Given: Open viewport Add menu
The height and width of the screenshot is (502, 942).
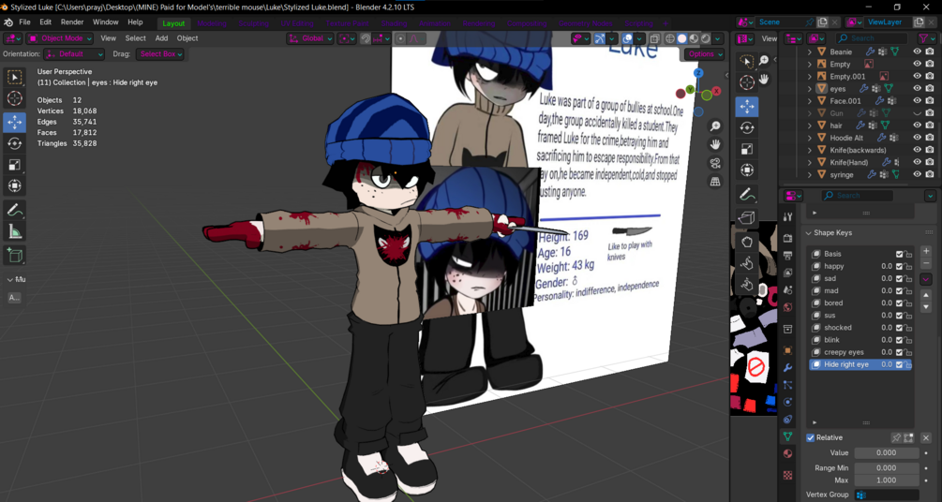Looking at the screenshot, I should coord(161,38).
